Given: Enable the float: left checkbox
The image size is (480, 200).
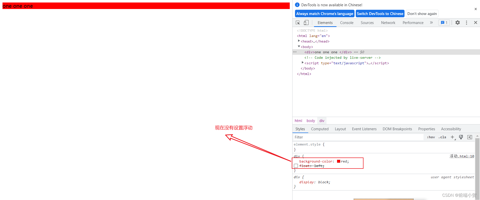Looking at the screenshot, I should click(x=296, y=166).
